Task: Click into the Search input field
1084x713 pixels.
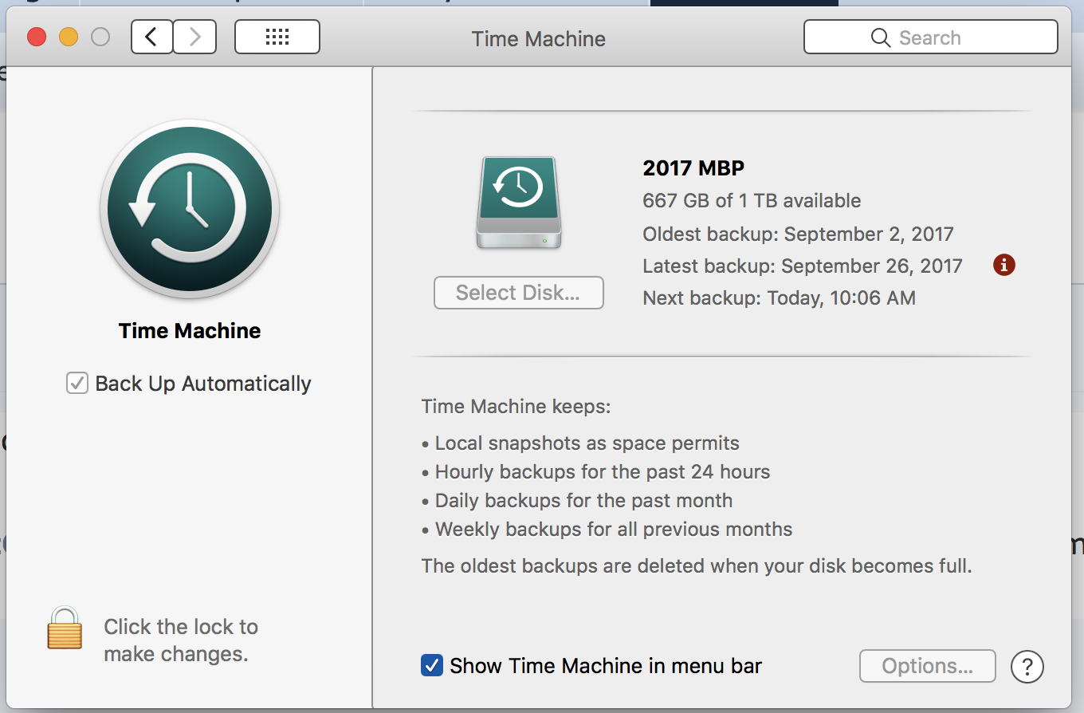Action: [931, 37]
